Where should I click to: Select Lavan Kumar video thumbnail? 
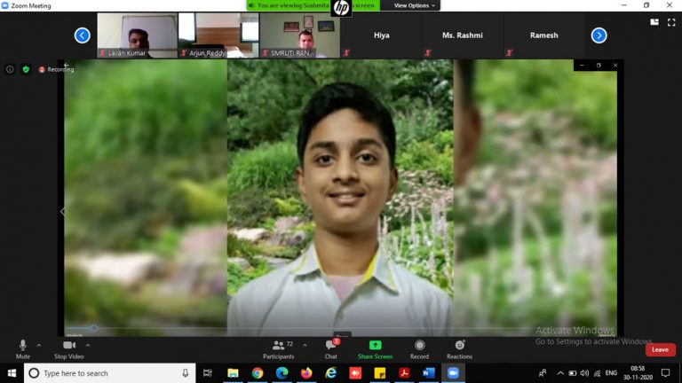pos(137,35)
